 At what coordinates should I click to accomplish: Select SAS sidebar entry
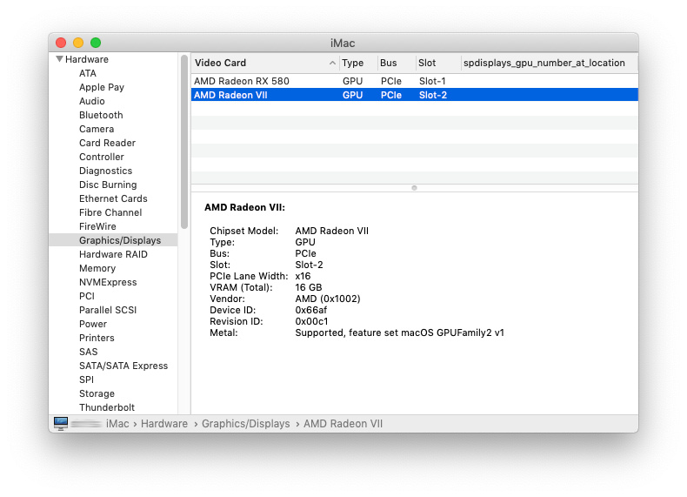(89, 353)
